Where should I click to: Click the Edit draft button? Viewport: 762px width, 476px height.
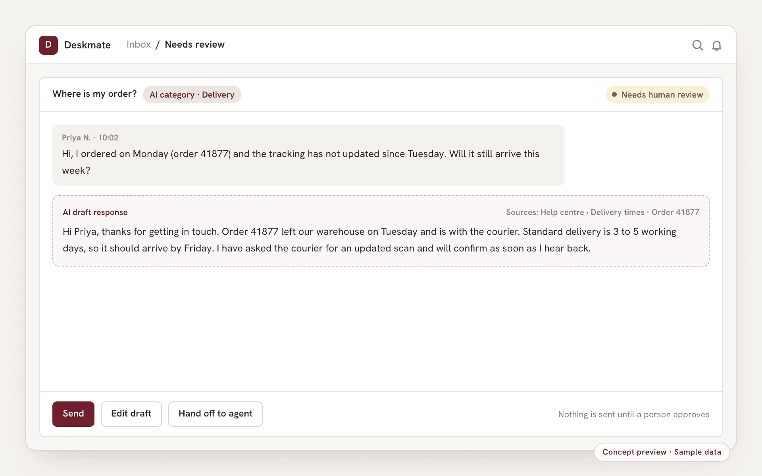(131, 414)
